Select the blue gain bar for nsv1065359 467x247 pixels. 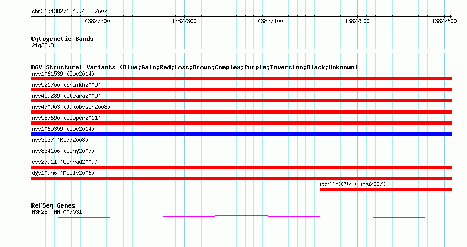tap(241, 134)
